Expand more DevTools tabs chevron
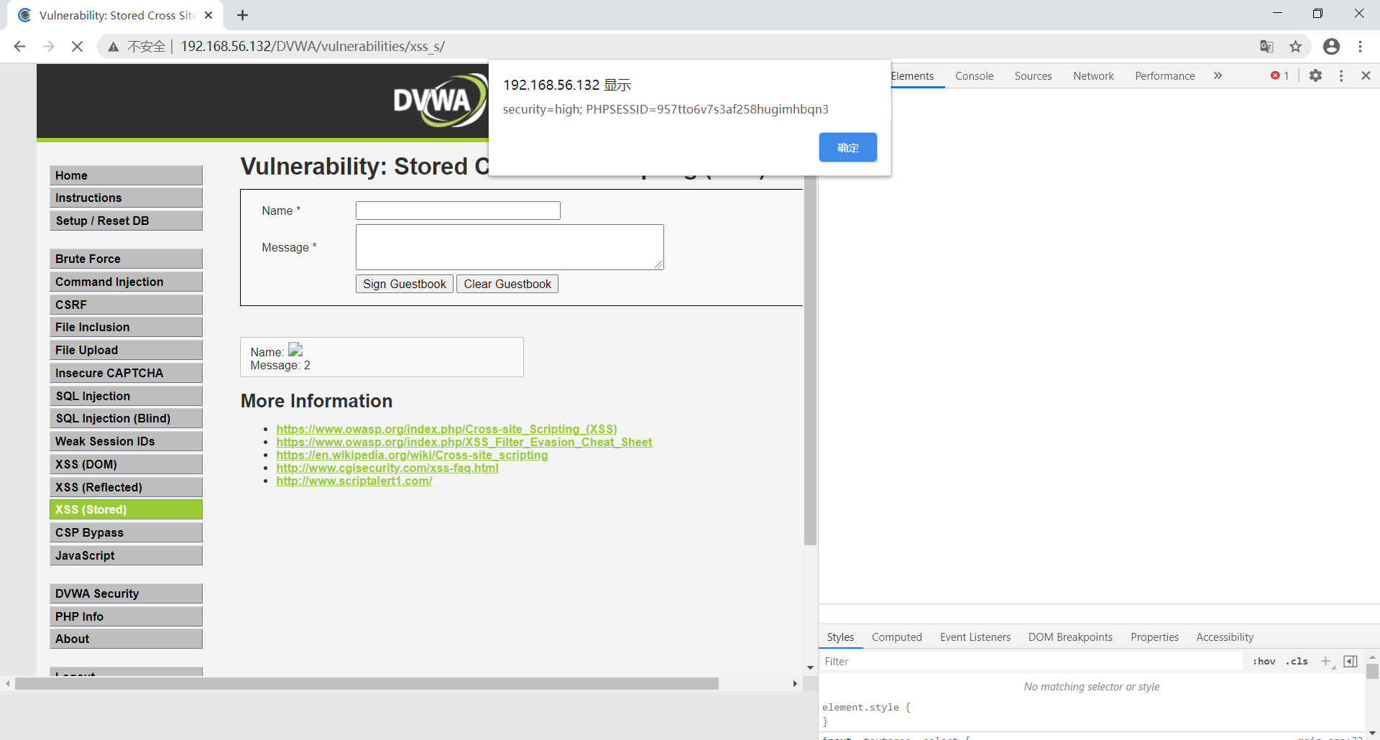 pyautogui.click(x=1218, y=75)
